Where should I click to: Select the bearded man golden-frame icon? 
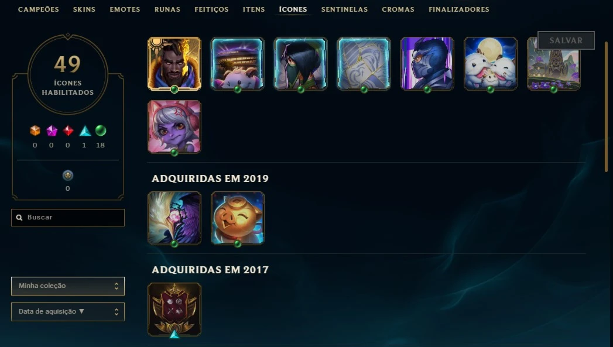[174, 64]
